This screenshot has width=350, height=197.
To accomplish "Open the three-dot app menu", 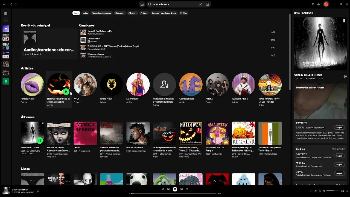I will pos(5,4).
